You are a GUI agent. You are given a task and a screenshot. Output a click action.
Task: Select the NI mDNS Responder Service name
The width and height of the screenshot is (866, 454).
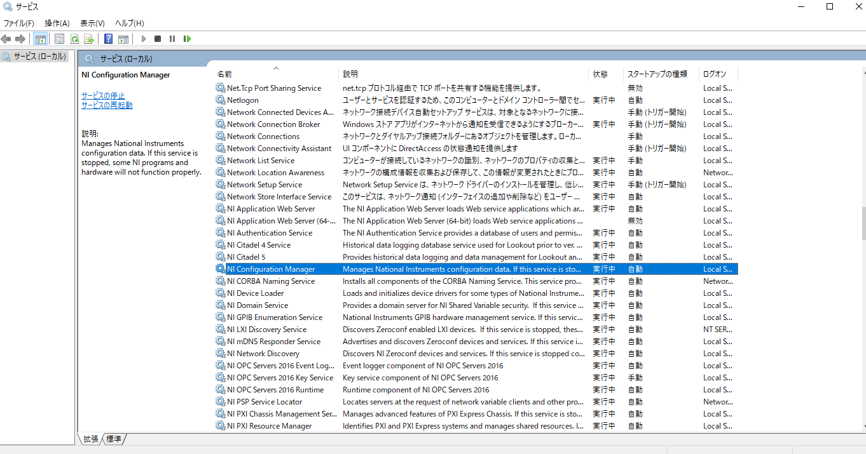pos(273,341)
